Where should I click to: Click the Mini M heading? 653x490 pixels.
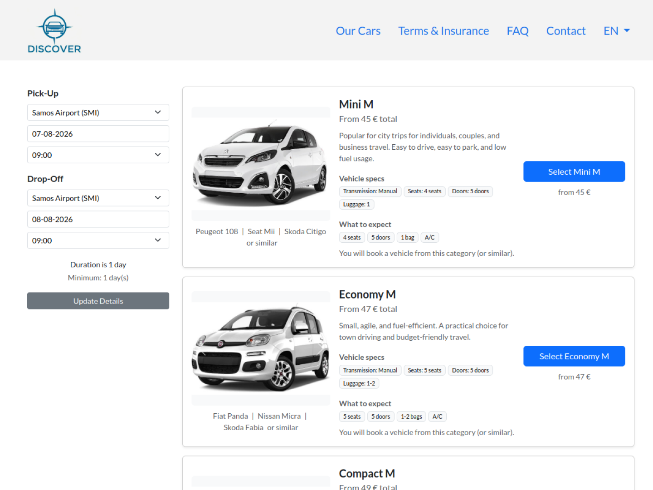coord(356,104)
